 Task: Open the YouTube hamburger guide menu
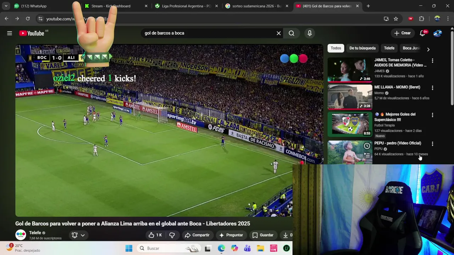click(x=10, y=33)
